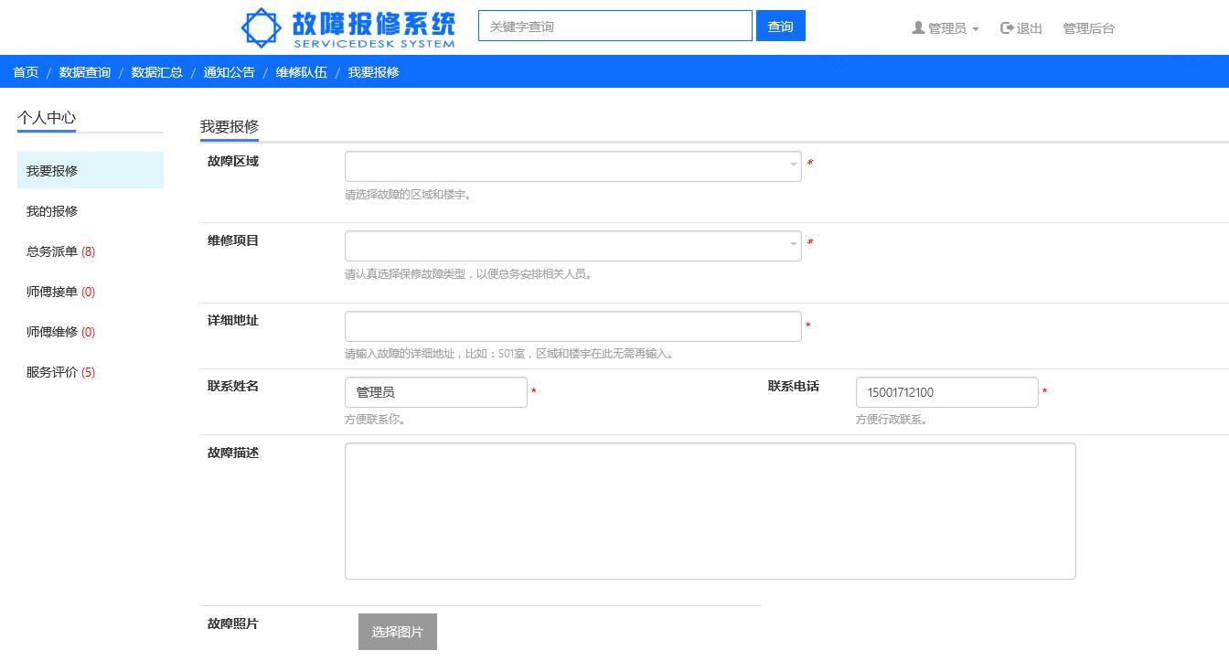Click the 选择图片 upload button
The height and width of the screenshot is (661, 1229).
(x=397, y=632)
